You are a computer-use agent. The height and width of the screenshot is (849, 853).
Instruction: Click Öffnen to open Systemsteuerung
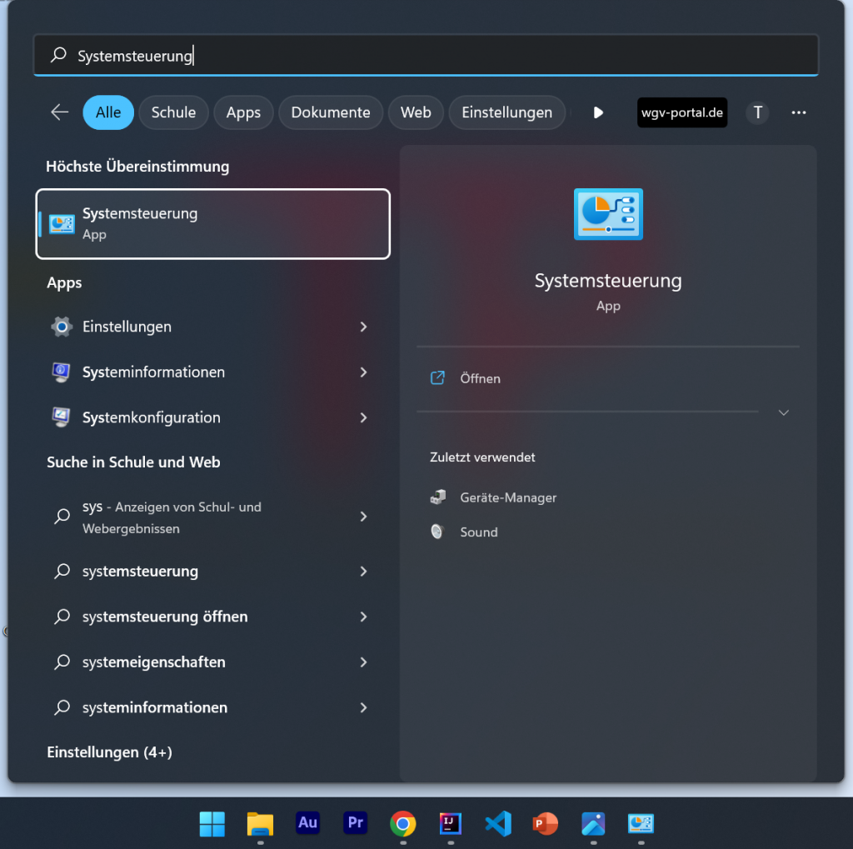pyautogui.click(x=480, y=378)
